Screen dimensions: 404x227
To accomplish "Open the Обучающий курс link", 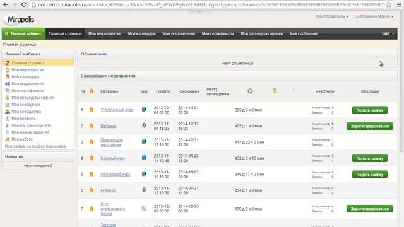I will [115, 174].
